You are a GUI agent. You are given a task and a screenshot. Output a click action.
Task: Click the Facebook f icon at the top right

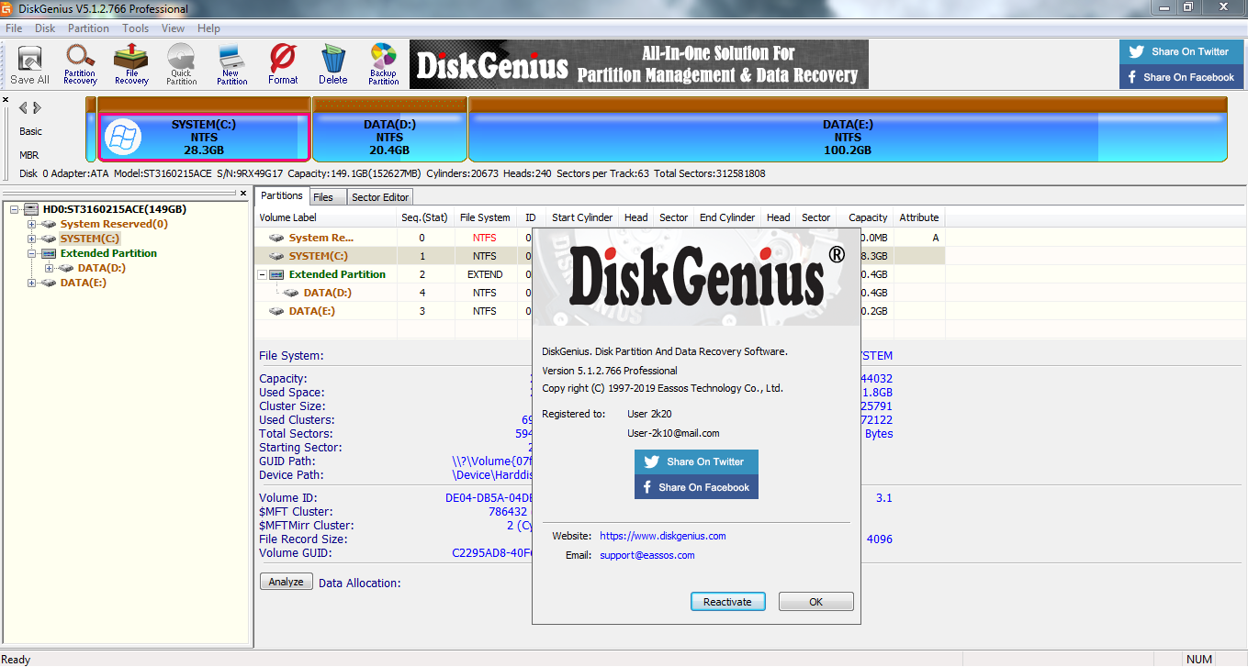click(1132, 77)
